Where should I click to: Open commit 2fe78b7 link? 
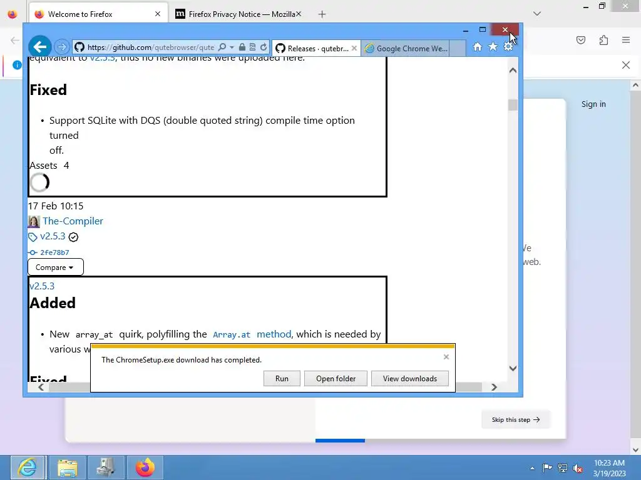[54, 252]
